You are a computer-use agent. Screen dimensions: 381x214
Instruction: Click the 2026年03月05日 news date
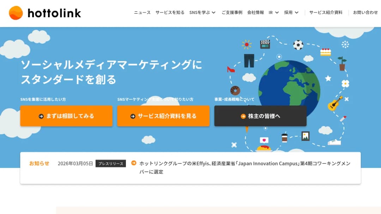[x=75, y=164]
